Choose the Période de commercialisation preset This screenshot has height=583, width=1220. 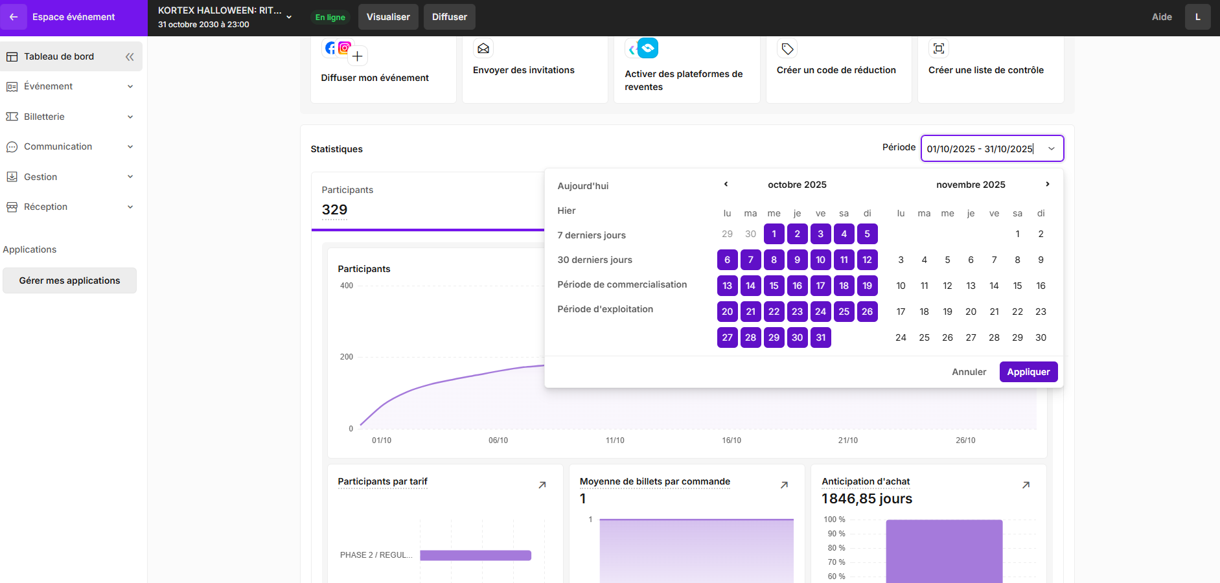[x=622, y=284]
